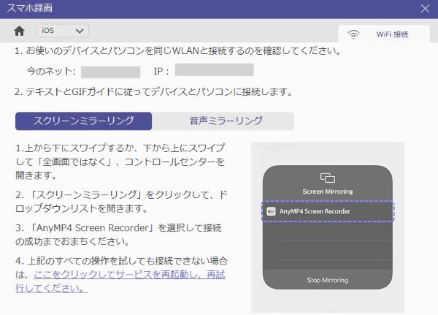Screen dimensions: 438x315
Task: Click the instruction 「AnyMP4 Screen Recorder」を選択
Action: [x=118, y=235]
